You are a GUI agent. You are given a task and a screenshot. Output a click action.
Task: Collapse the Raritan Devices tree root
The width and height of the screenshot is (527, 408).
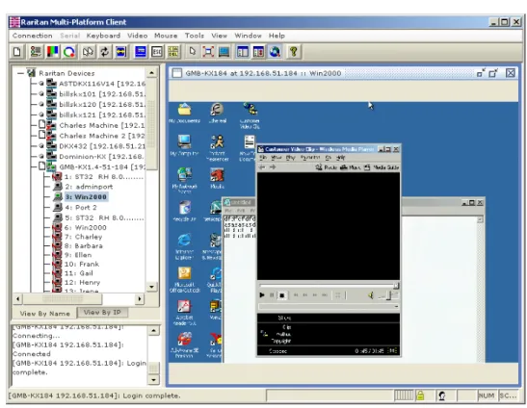(20, 73)
